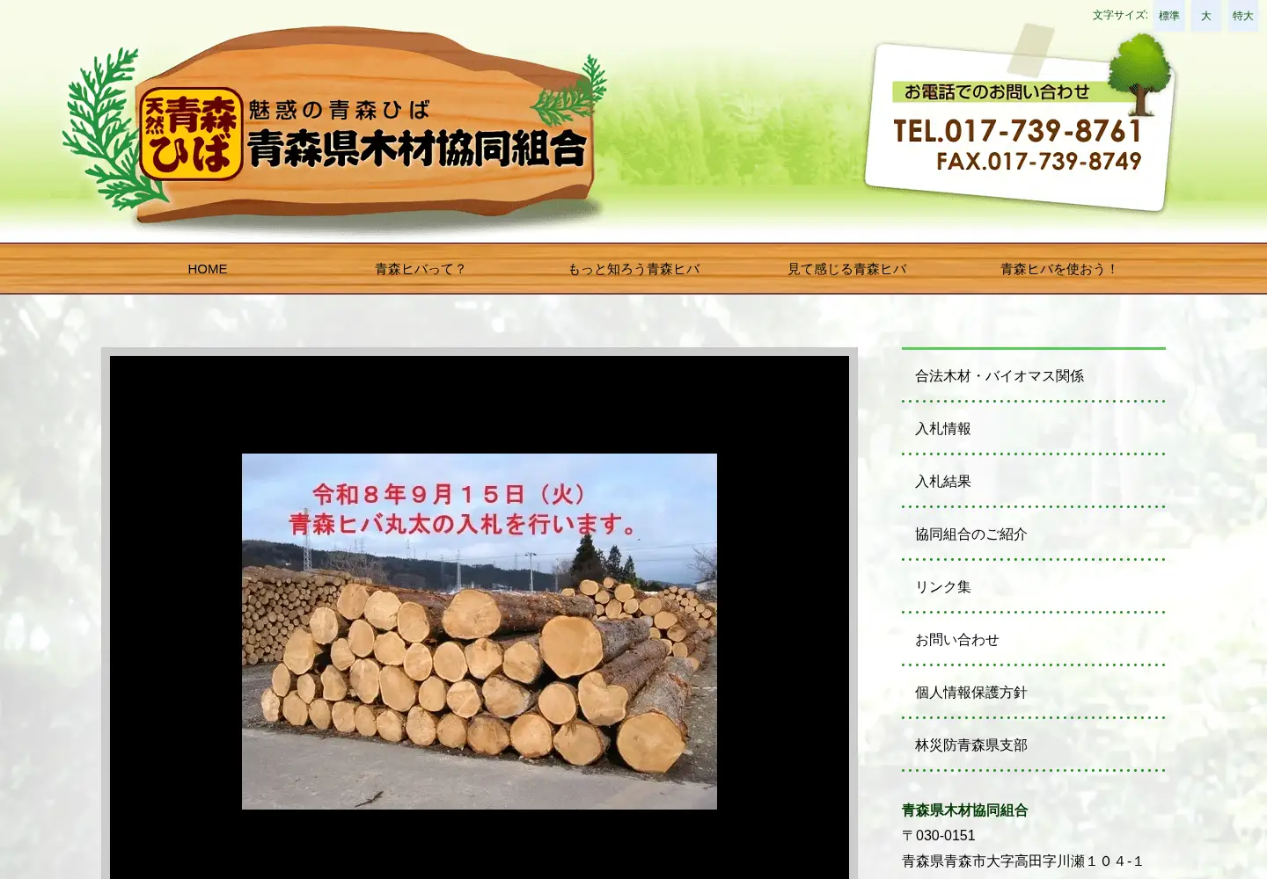This screenshot has height=879, width=1267.
Task: Open リンク集 sidebar link
Action: pyautogui.click(x=1034, y=587)
